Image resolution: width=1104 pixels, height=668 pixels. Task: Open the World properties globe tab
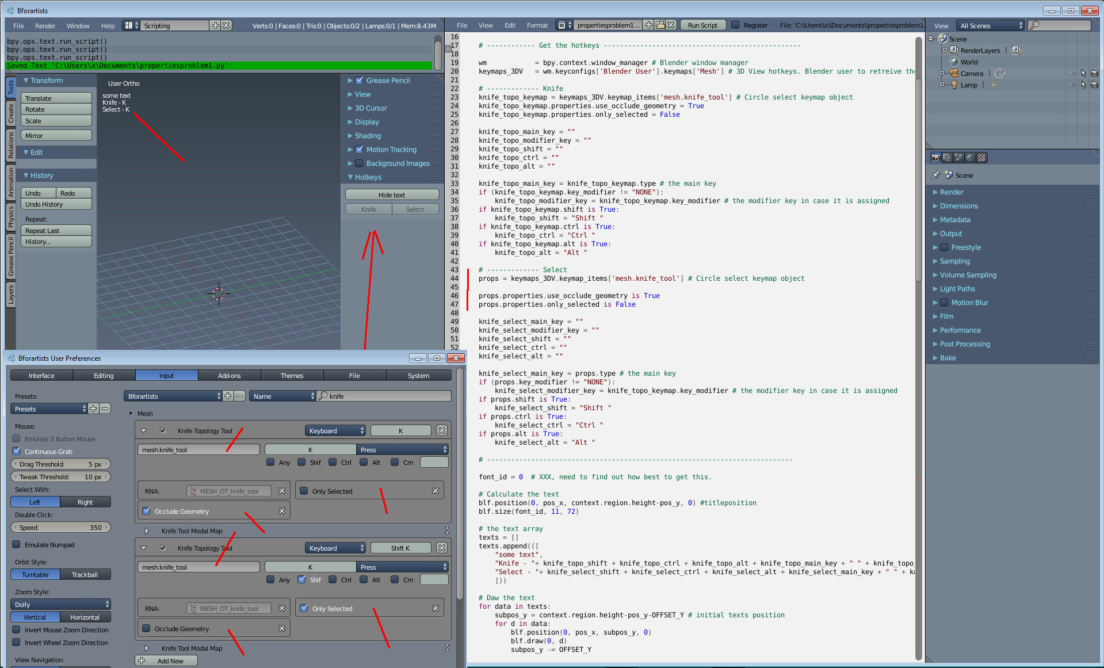pyautogui.click(x=970, y=158)
